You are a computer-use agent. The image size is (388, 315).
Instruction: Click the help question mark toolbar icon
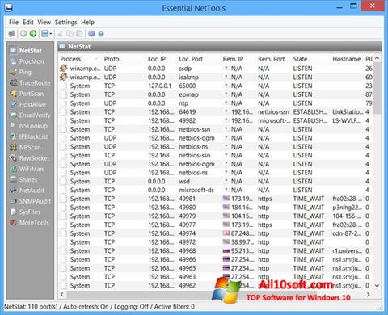click(101, 34)
